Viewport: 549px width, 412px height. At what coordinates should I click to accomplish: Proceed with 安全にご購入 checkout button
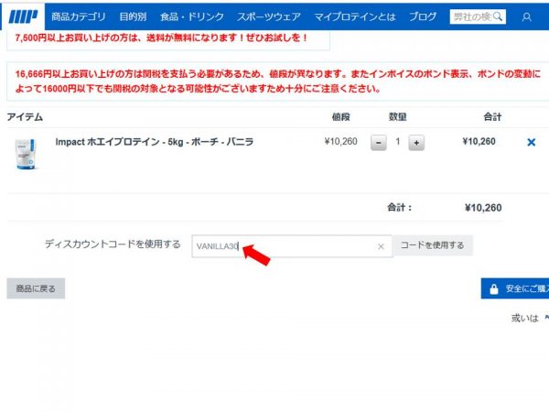pos(515,288)
